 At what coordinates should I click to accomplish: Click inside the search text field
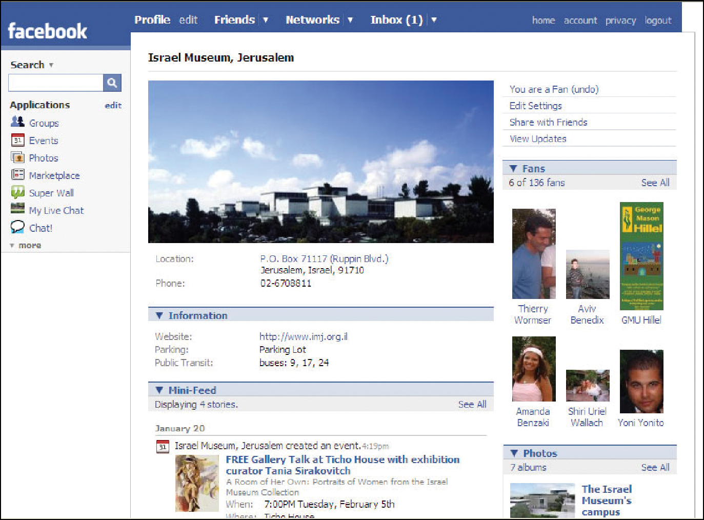point(56,83)
